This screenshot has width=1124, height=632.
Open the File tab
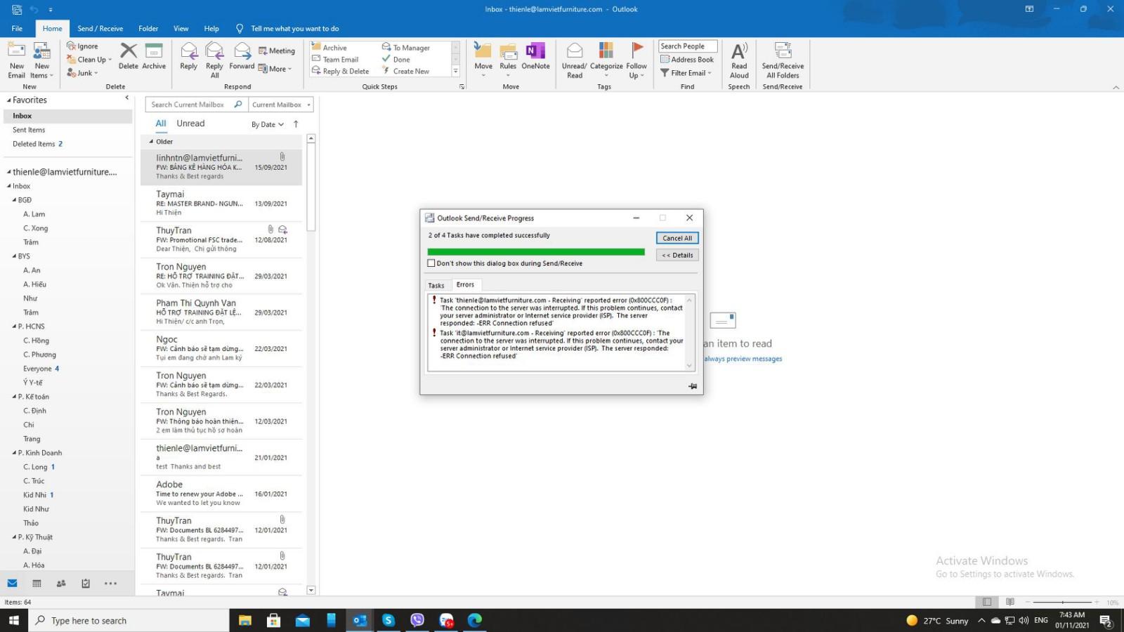17,29
